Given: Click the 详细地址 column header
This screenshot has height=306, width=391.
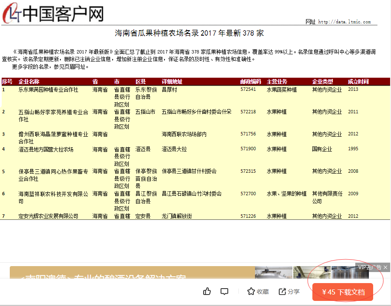Looking at the screenshot, I should pyautogui.click(x=172, y=81).
